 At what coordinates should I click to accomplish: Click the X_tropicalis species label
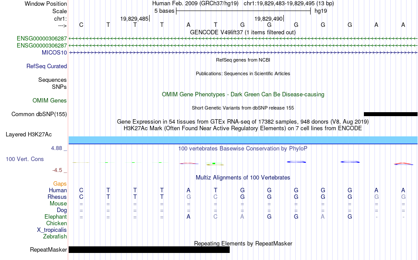(52, 230)
